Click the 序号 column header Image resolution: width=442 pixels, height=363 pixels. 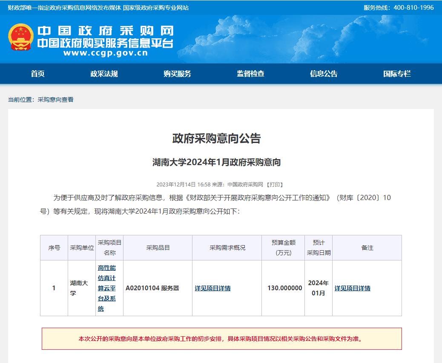pyautogui.click(x=54, y=248)
